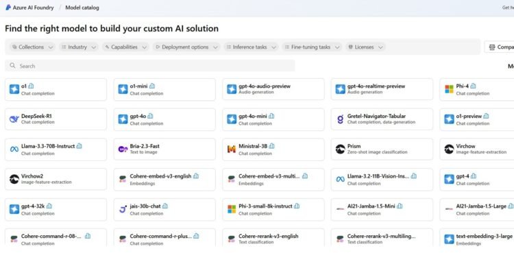Click the benchmark icon beside o1
The image size is (514, 253).
[x=31, y=86]
